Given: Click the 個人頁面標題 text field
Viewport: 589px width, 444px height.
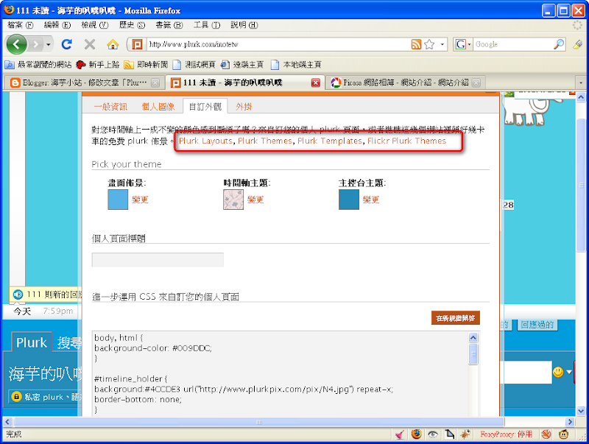Looking at the screenshot, I should click(158, 260).
